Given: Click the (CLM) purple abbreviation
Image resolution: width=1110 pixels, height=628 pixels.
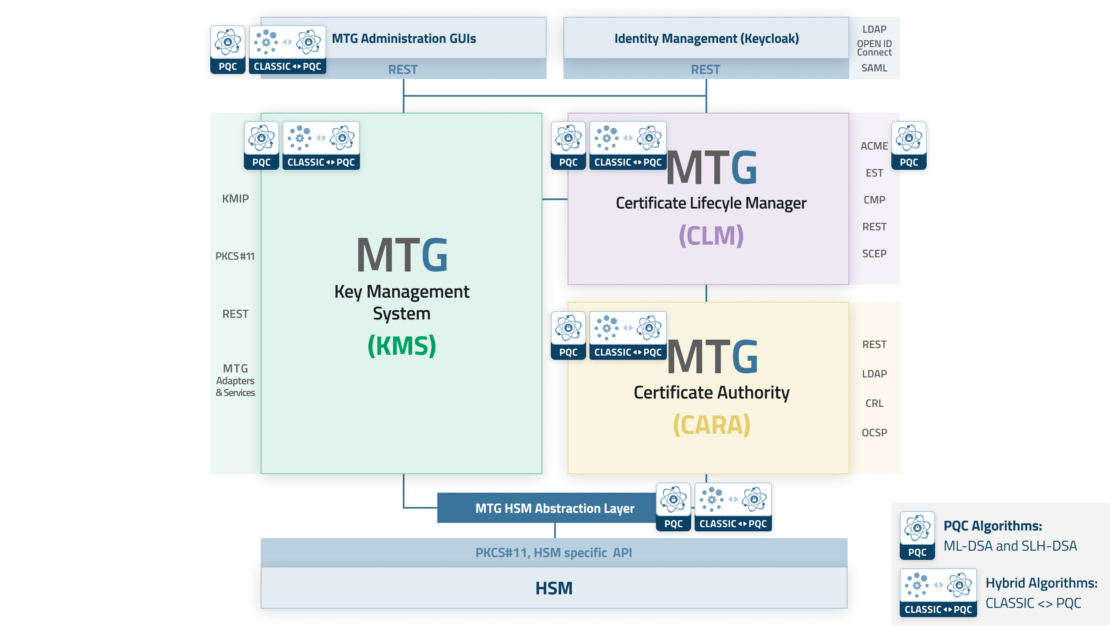Looking at the screenshot, I should [711, 235].
